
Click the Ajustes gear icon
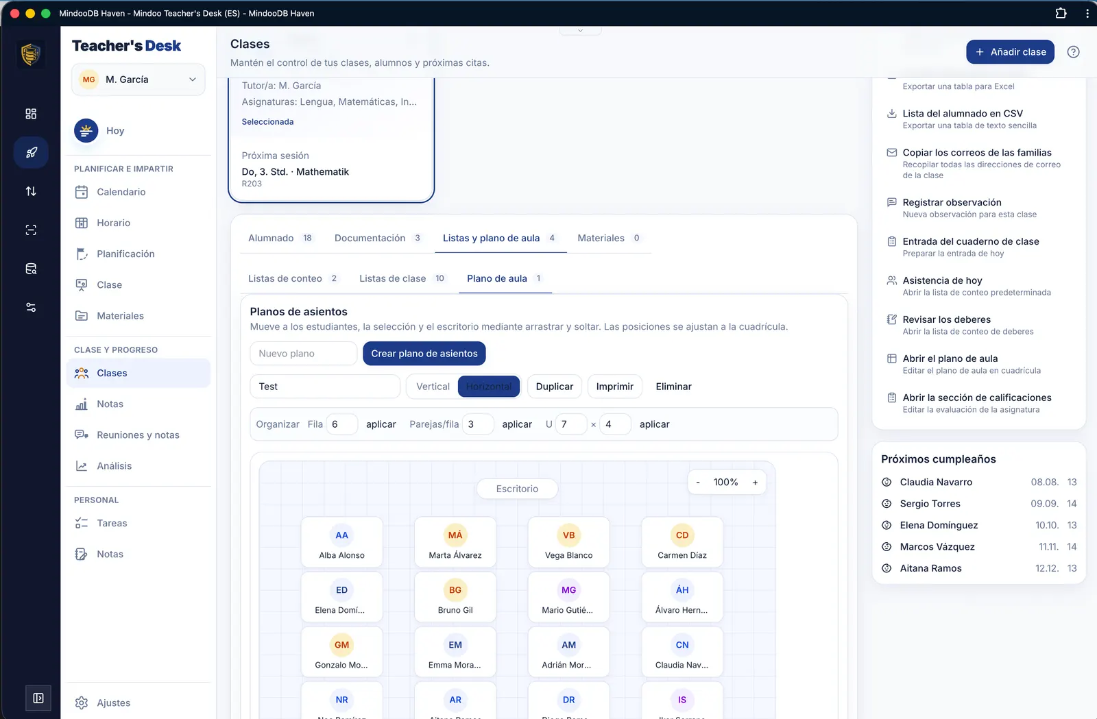point(82,703)
